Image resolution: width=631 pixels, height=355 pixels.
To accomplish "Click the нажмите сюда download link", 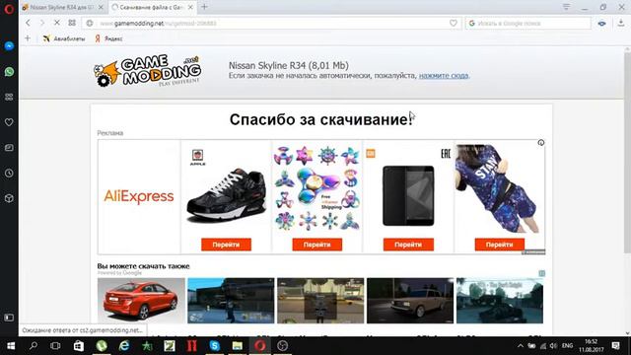I will point(444,76).
